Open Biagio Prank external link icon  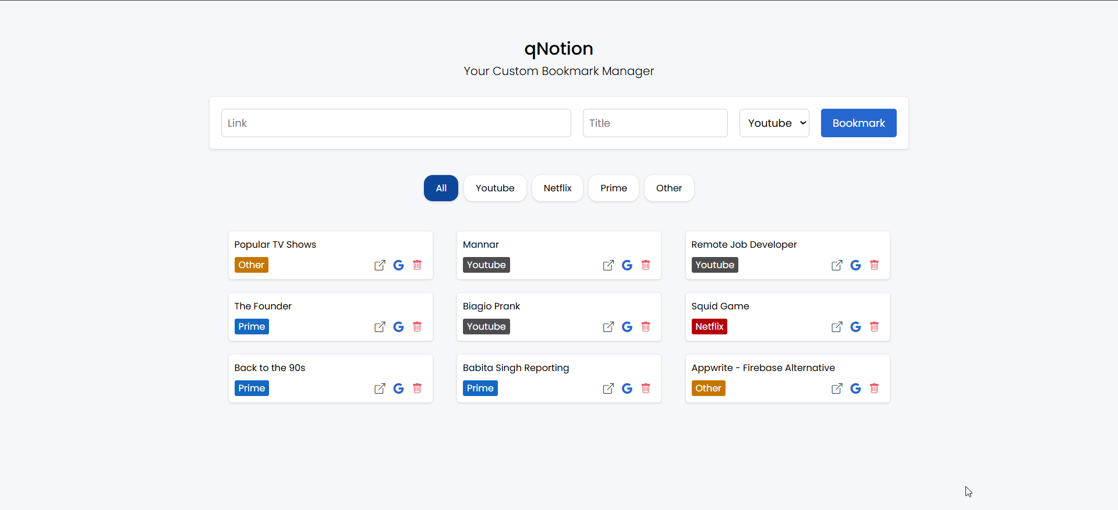point(608,327)
